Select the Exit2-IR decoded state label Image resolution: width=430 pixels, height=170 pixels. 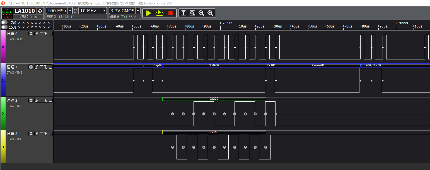click(366, 66)
